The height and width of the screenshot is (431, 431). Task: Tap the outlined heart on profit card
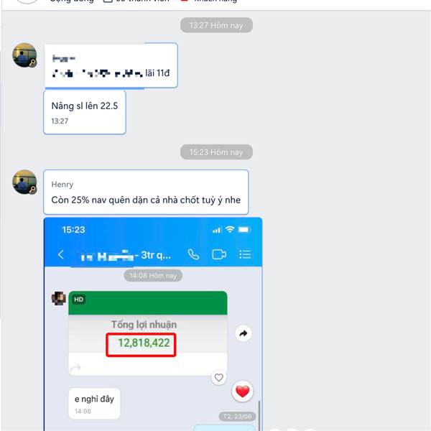(219, 377)
